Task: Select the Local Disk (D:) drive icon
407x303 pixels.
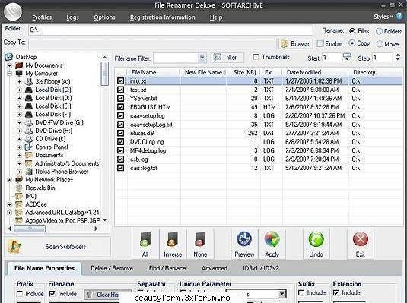Action: point(29,98)
